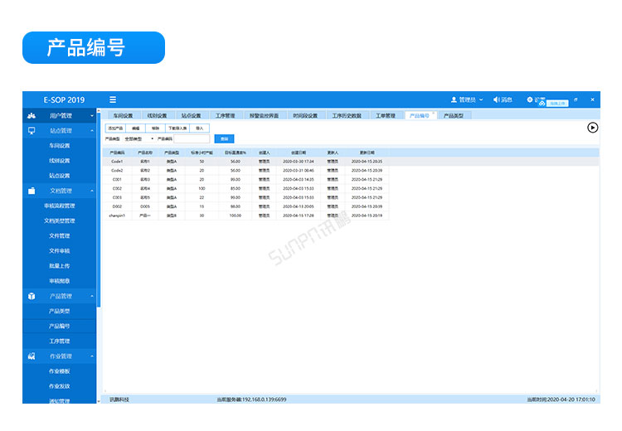
Task: Click the 添加产品 button
Action: pos(114,128)
